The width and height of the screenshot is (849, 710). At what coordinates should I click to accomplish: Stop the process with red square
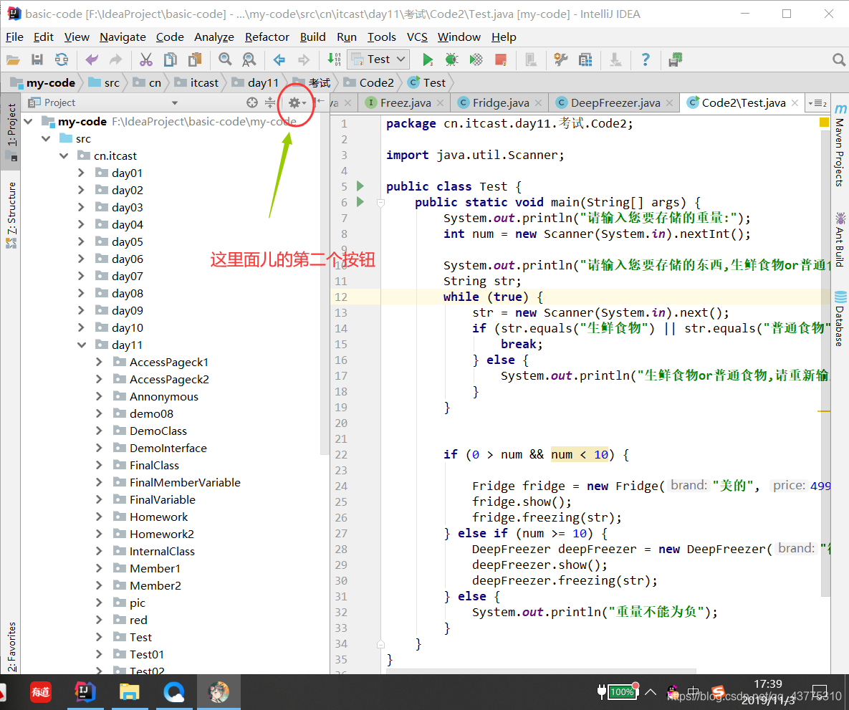tap(501, 59)
